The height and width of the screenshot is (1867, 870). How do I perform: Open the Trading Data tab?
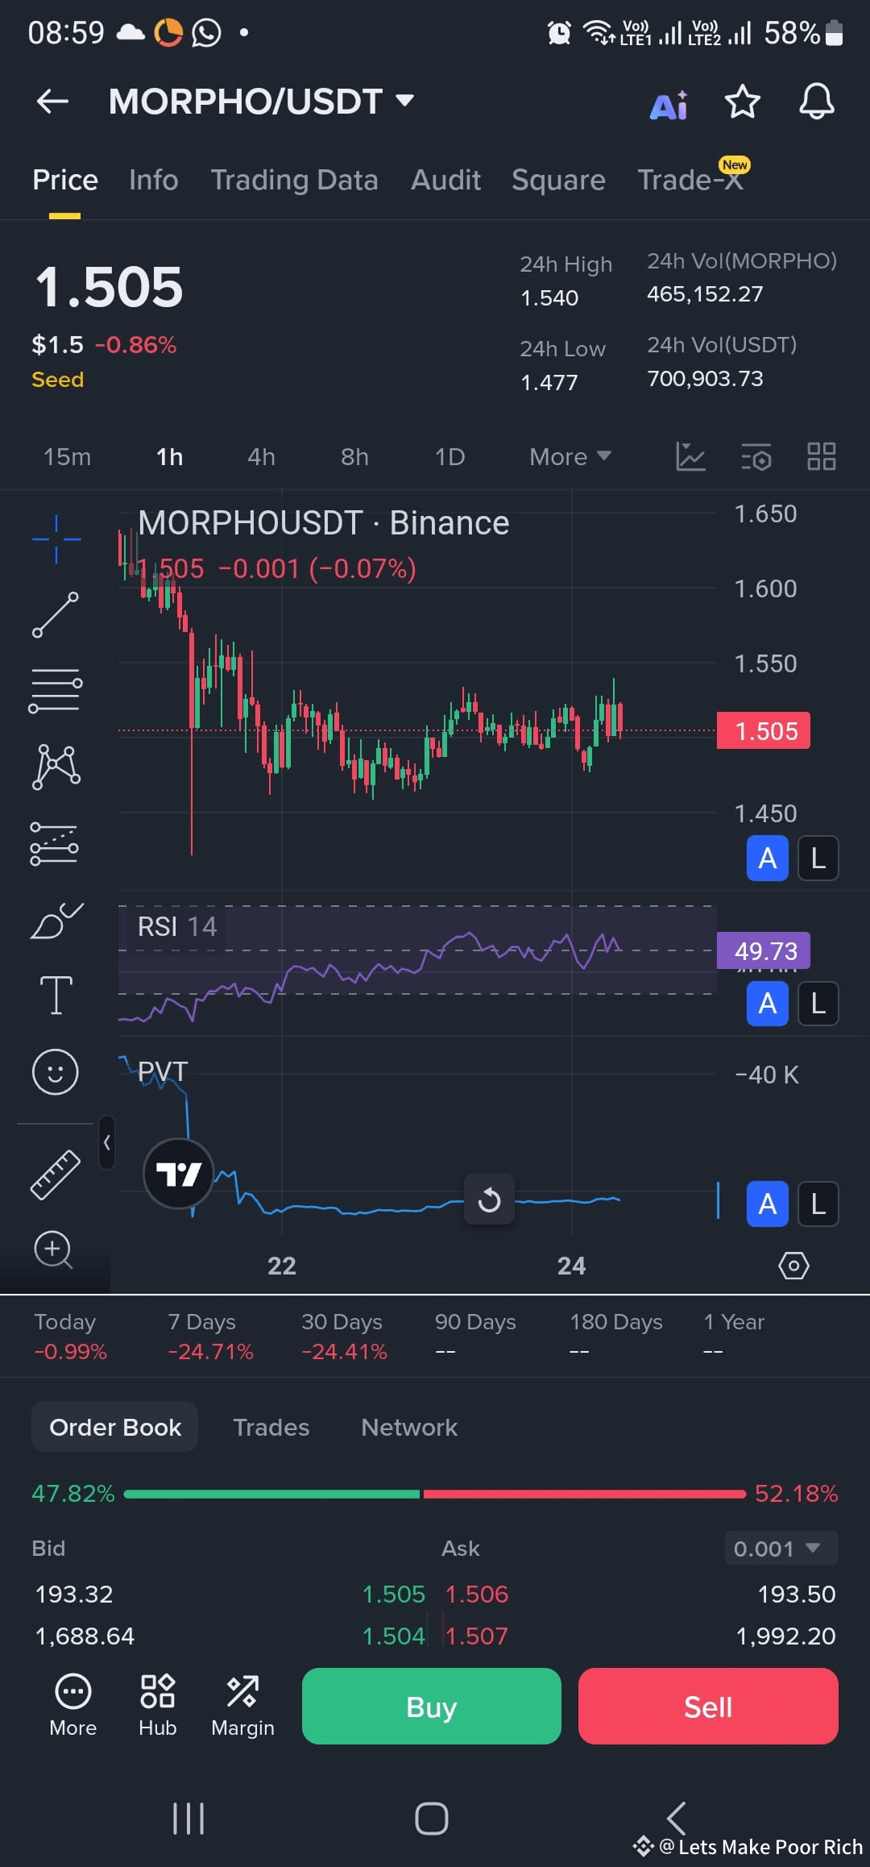pos(294,180)
